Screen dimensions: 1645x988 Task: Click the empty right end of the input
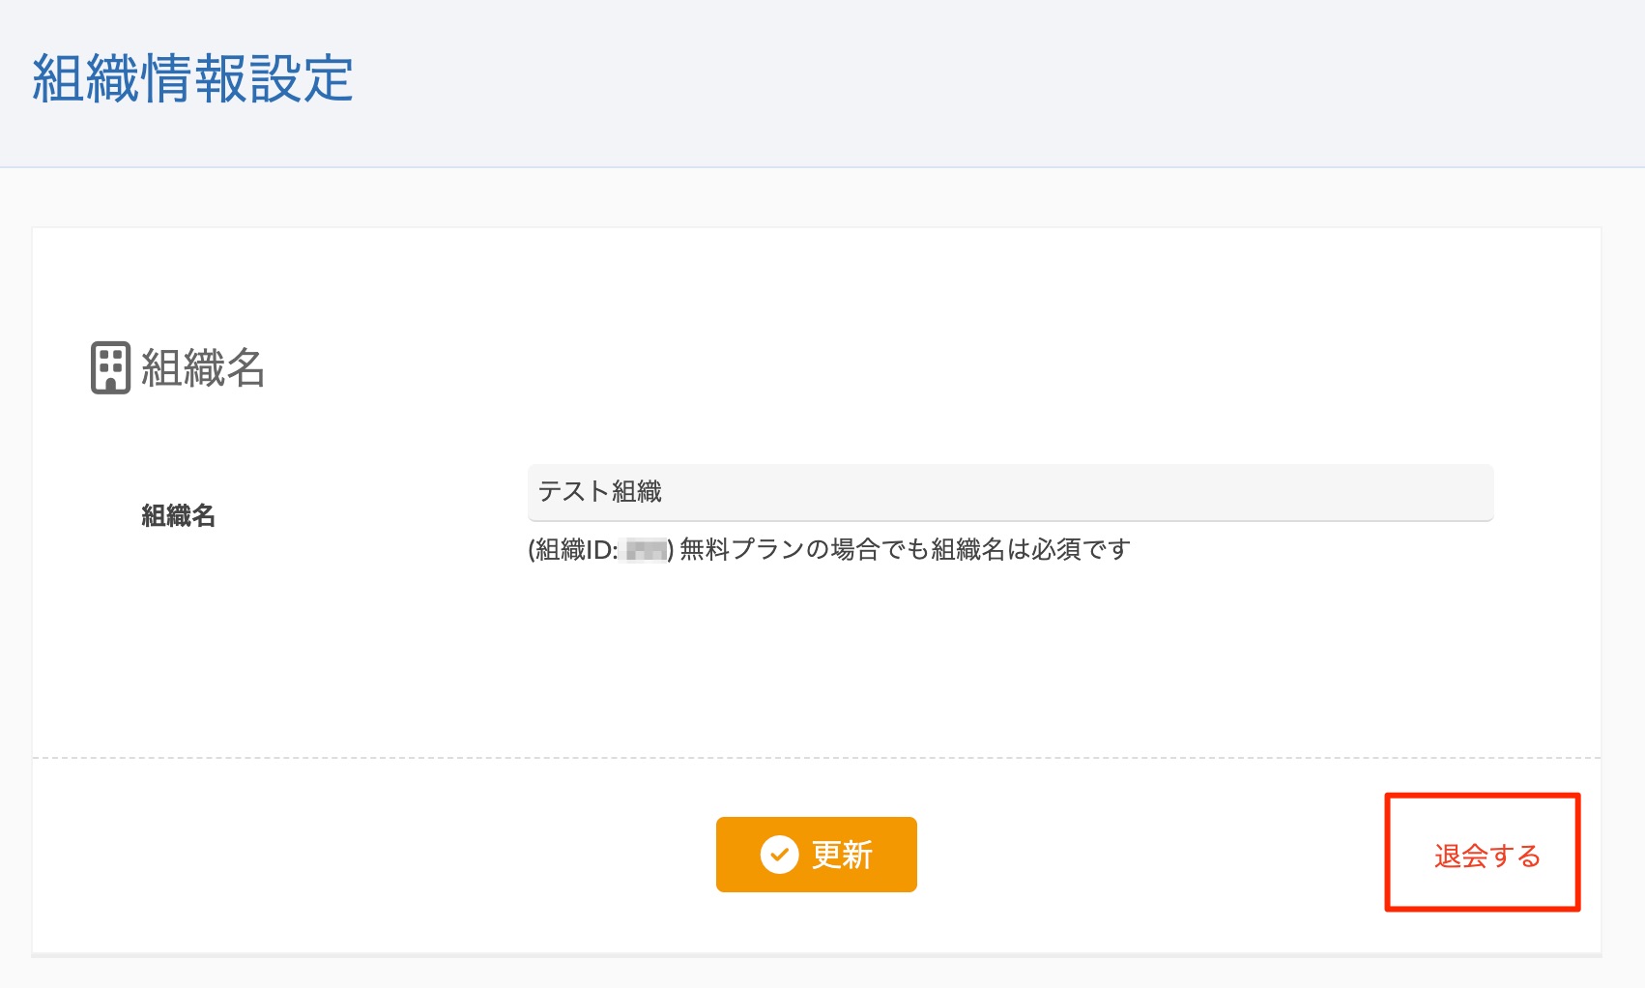coord(1353,492)
